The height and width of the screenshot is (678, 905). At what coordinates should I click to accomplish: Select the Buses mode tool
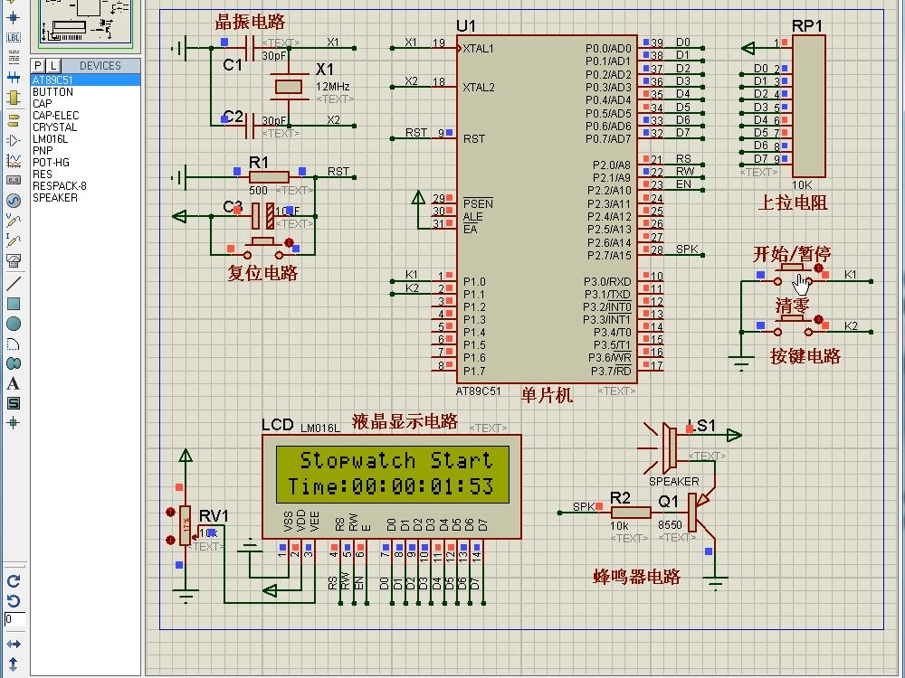click(13, 77)
